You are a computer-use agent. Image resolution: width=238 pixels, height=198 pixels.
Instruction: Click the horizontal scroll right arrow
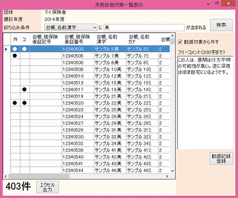[167, 176]
